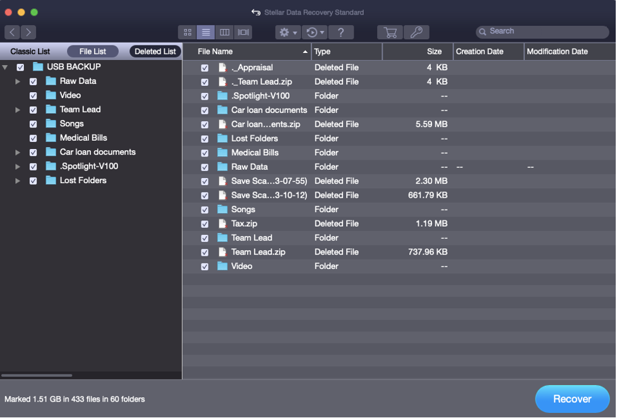Switch to grid view icon
617x418 pixels.
point(187,32)
